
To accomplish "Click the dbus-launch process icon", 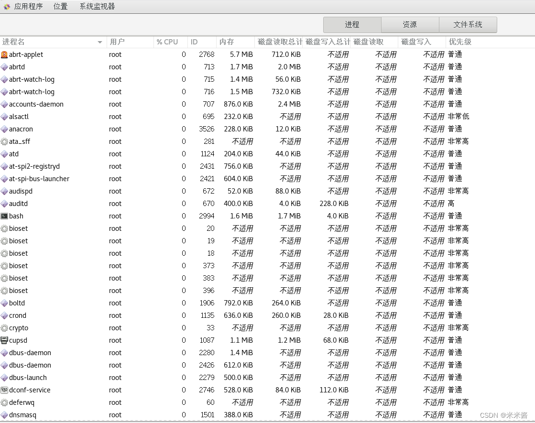I will coord(4,378).
